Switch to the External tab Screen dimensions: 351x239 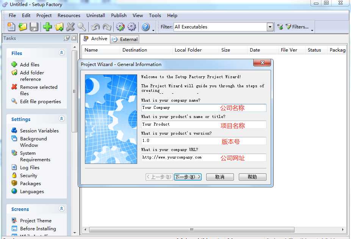(125, 39)
